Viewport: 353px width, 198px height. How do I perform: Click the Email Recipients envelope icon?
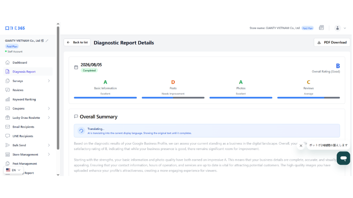coord(8,127)
